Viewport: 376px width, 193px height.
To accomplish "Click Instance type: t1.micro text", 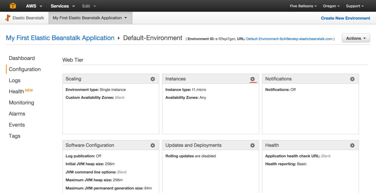I will pos(186,90).
